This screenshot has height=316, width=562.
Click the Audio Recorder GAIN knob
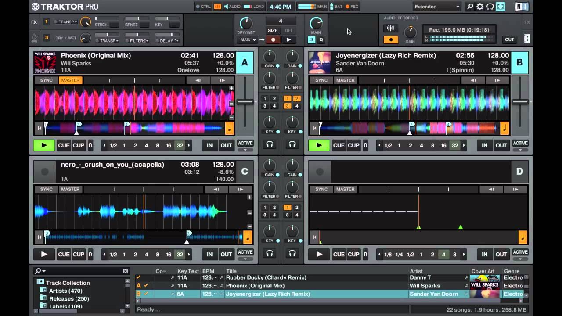click(x=410, y=32)
